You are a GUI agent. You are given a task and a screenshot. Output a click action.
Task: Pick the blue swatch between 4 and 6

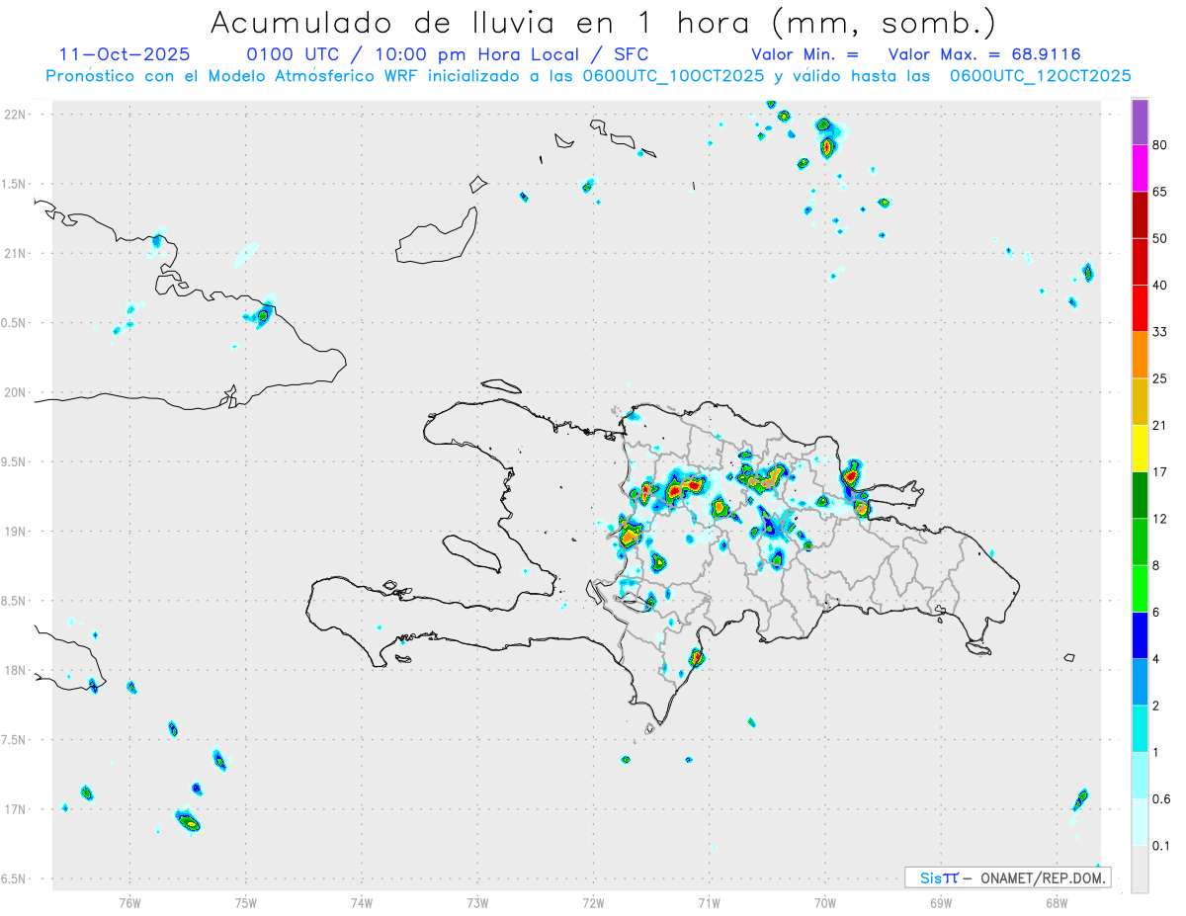click(x=1140, y=635)
